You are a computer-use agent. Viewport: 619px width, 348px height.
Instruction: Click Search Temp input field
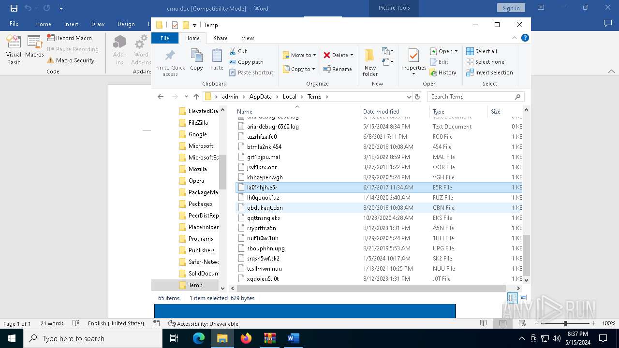pyautogui.click(x=475, y=97)
